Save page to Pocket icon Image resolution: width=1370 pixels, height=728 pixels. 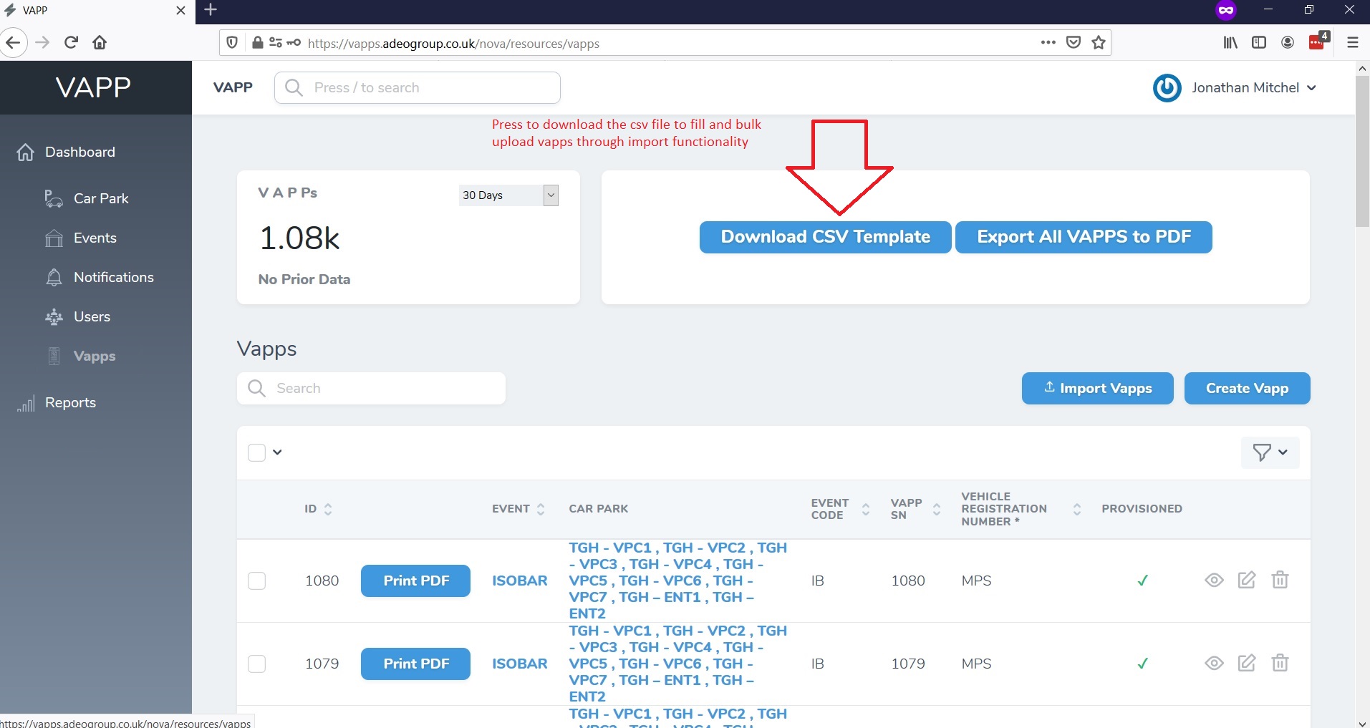[1074, 43]
